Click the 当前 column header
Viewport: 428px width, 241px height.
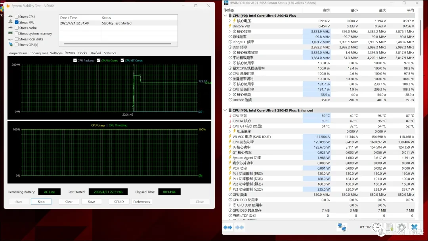(326, 10)
